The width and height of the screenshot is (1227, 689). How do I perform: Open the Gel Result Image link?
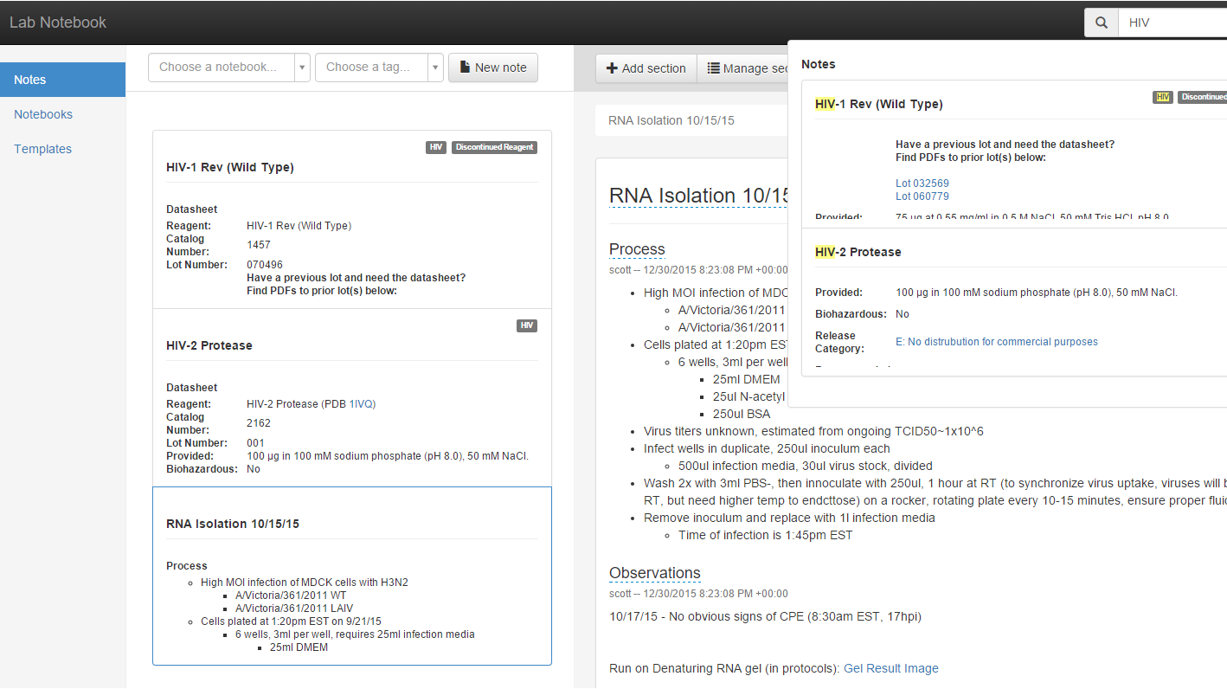(890, 668)
